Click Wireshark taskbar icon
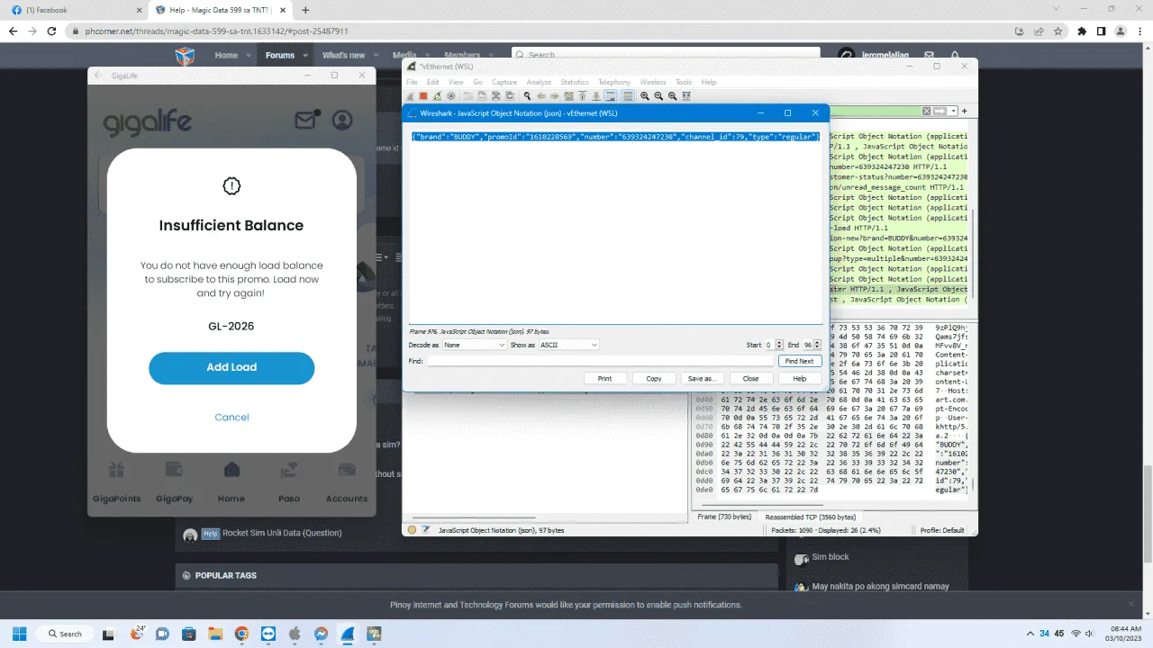Image resolution: width=1153 pixels, height=648 pixels. pos(347,634)
